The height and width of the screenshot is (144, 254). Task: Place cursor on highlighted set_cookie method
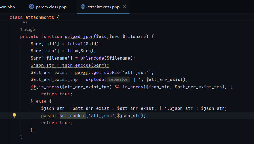(72, 116)
